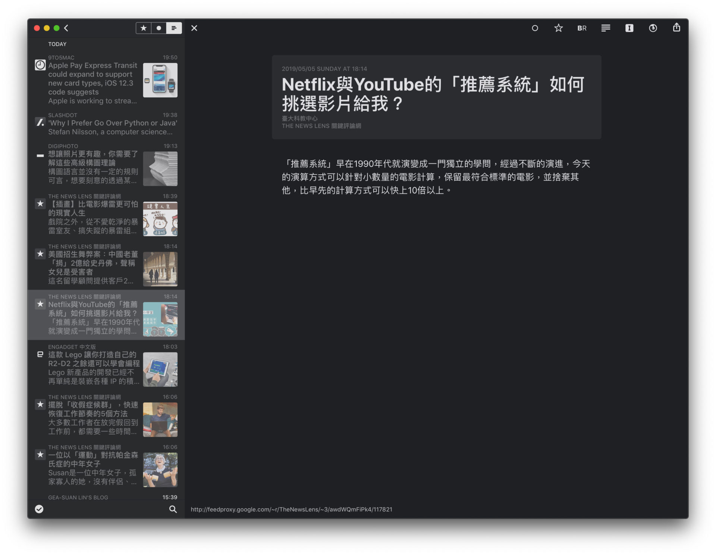Click Slashdot feed icon
This screenshot has height=555, width=716.
[x=40, y=122]
